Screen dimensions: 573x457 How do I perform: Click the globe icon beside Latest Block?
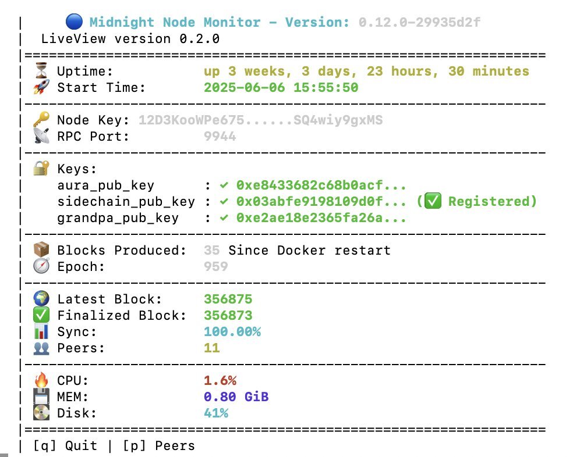tap(40, 299)
